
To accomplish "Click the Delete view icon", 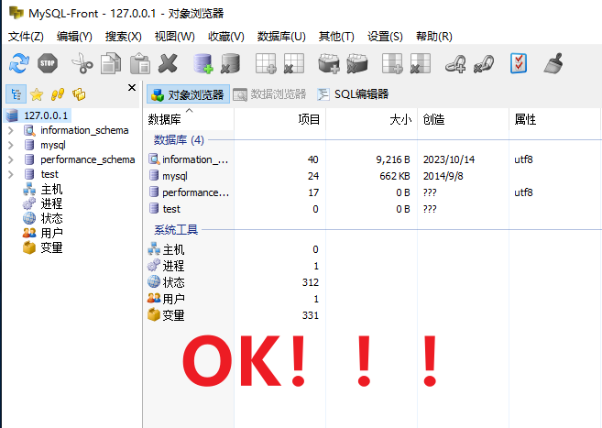I will point(357,63).
